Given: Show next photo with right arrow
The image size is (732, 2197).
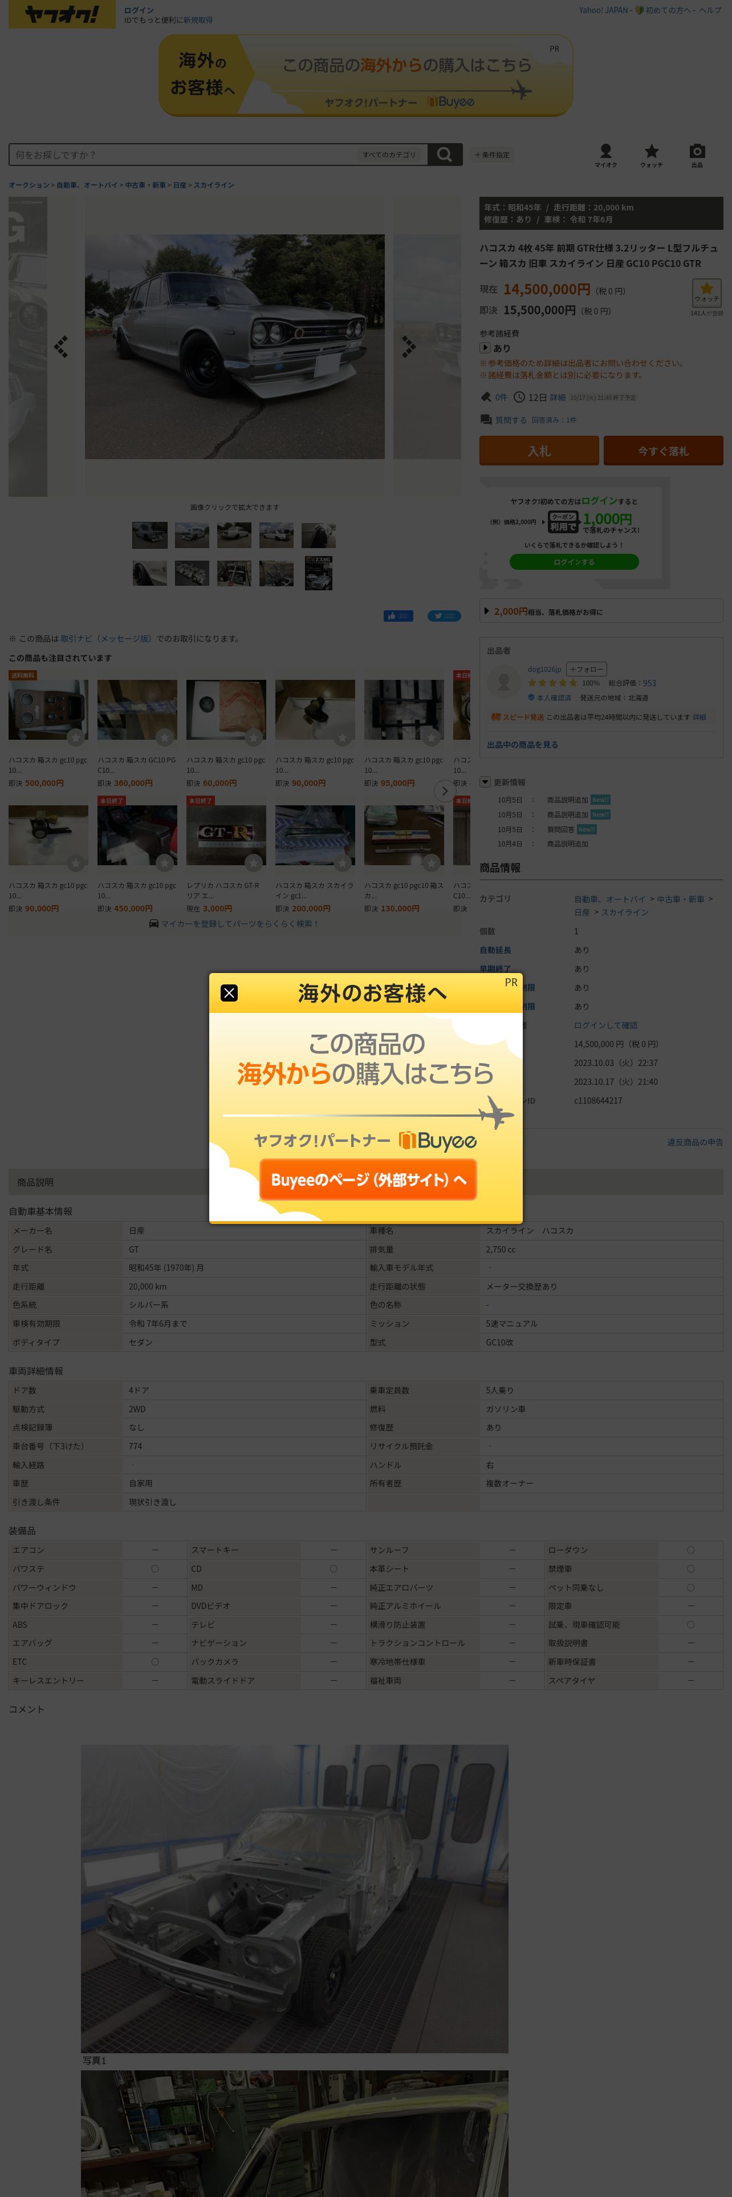Looking at the screenshot, I should [x=409, y=346].
